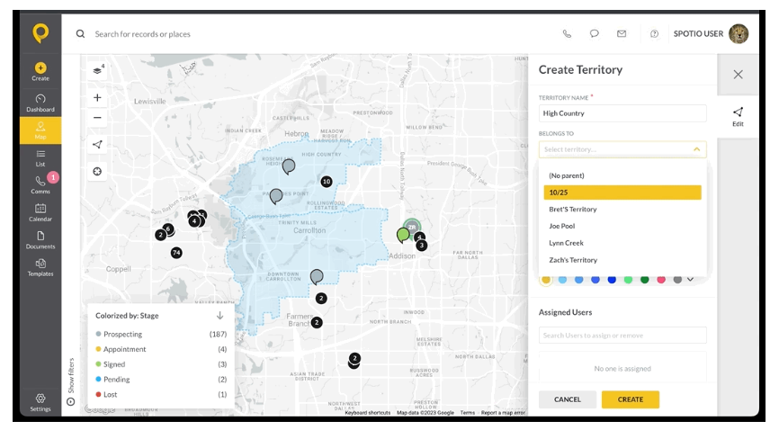Toggle the Lost stage in legend
779x430 pixels.
click(x=161, y=394)
